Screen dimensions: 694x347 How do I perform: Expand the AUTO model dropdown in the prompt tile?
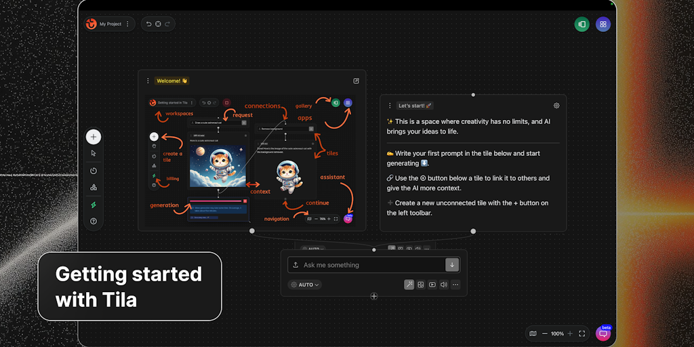pyautogui.click(x=305, y=285)
